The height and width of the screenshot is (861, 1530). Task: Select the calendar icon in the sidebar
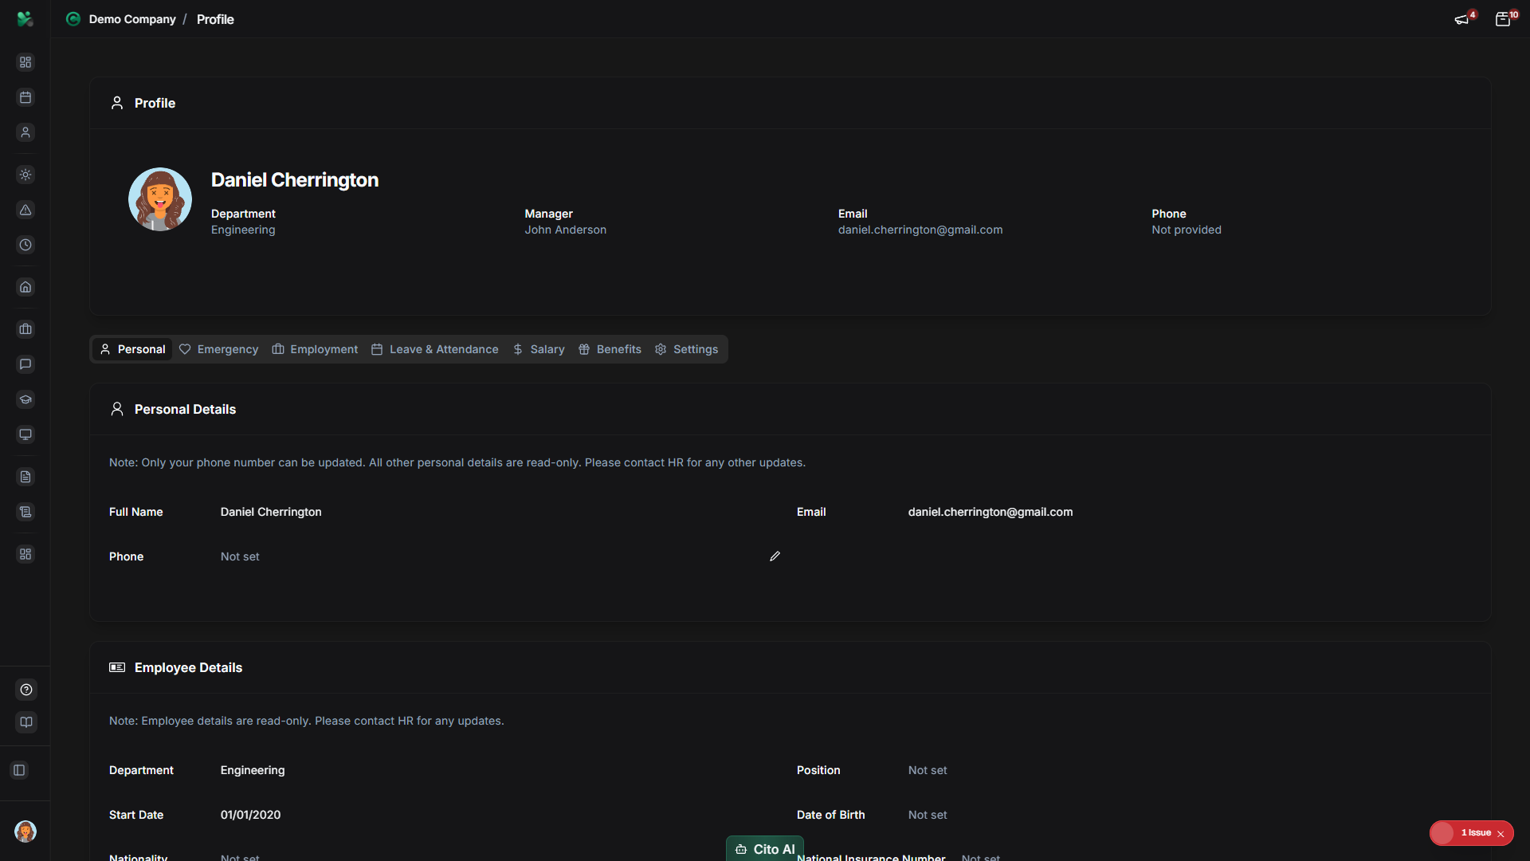(x=25, y=97)
